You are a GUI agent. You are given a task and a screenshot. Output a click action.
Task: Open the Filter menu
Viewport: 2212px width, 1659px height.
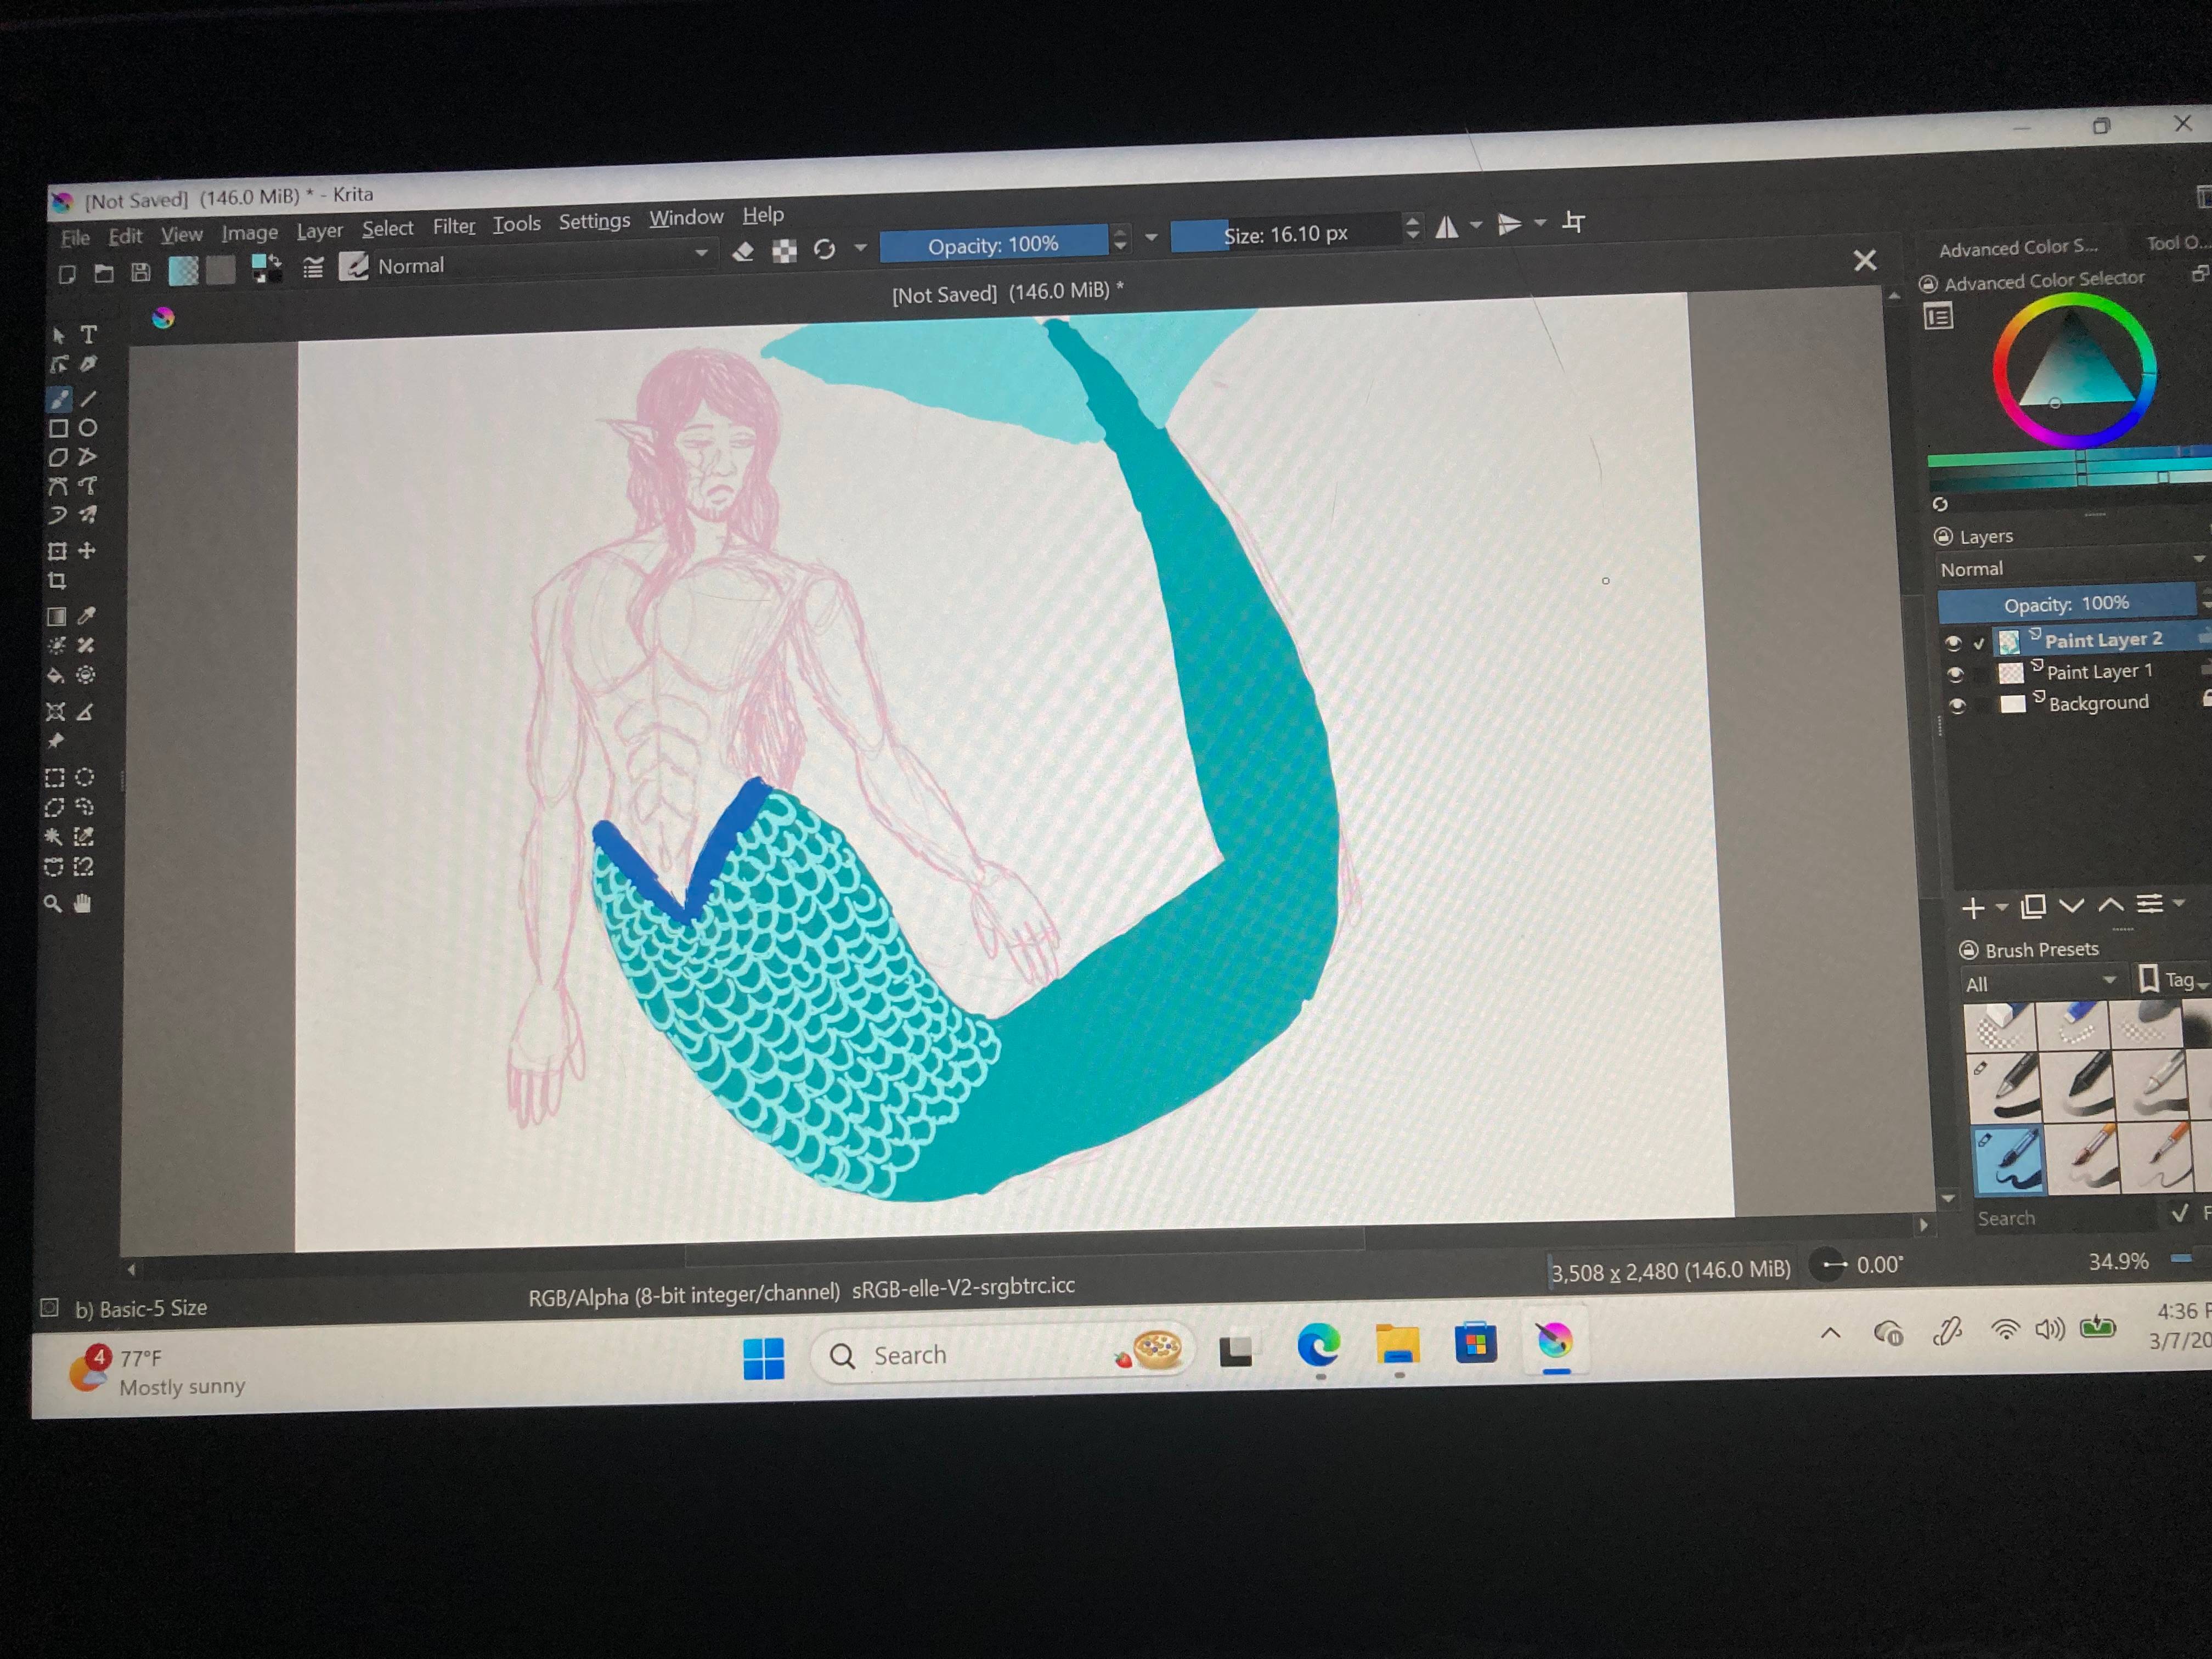point(454,227)
